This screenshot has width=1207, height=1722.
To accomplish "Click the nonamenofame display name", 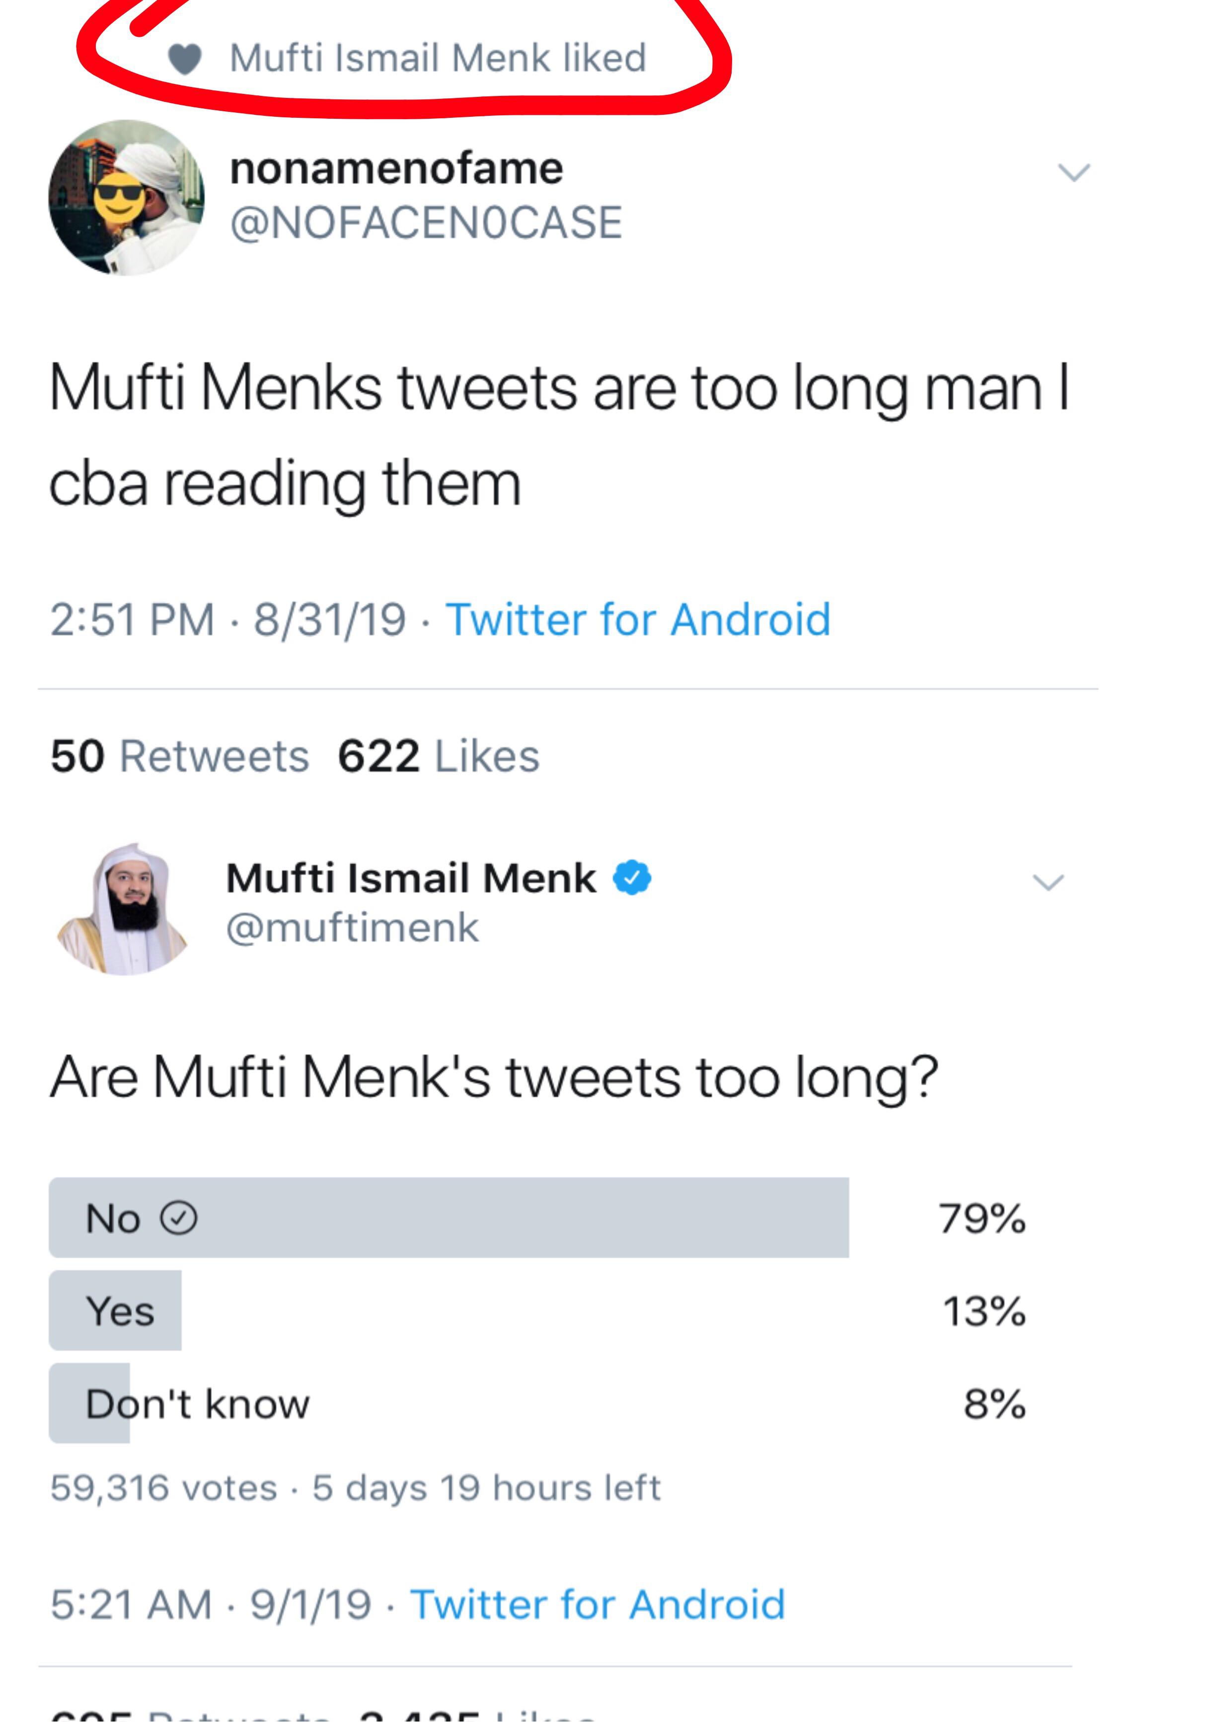I will click(x=396, y=168).
